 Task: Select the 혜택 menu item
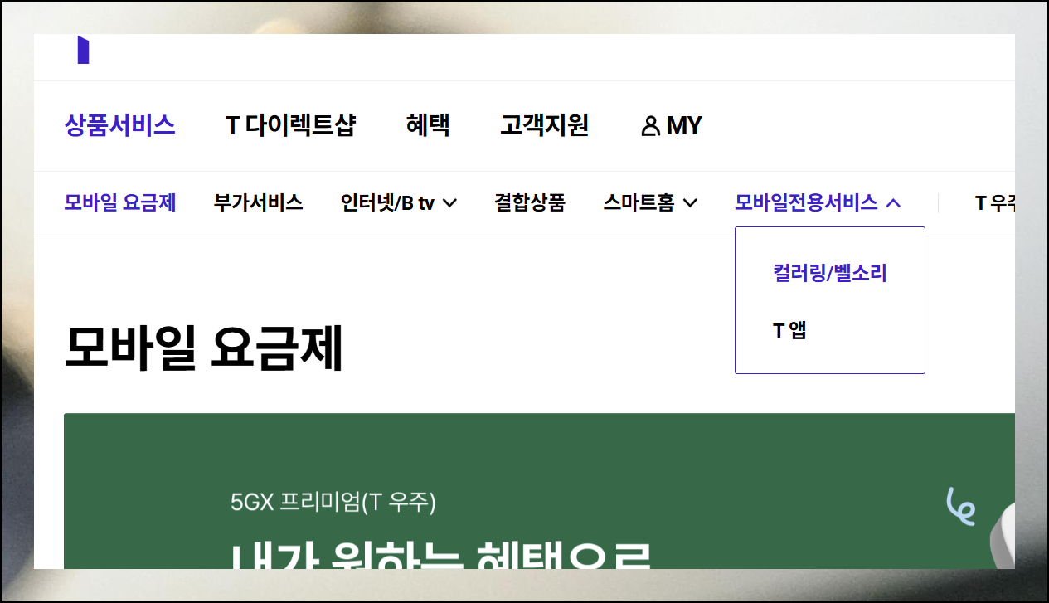point(428,126)
